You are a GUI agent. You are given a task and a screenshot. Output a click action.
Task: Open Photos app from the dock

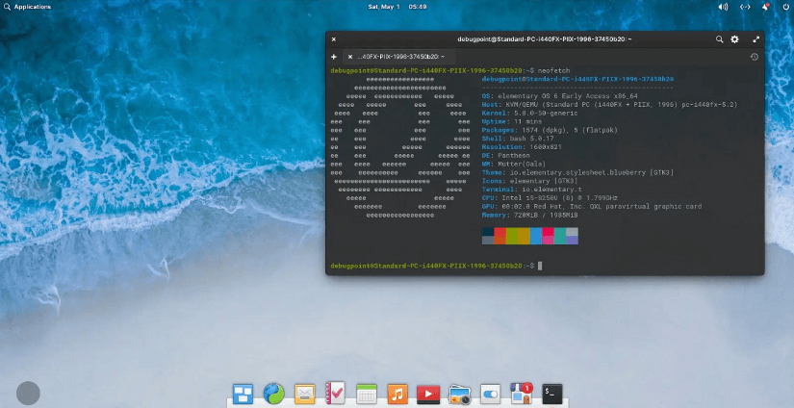point(459,395)
